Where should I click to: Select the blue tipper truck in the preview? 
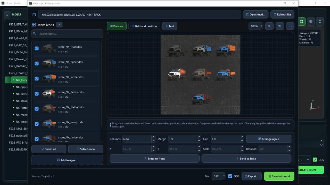202,50
